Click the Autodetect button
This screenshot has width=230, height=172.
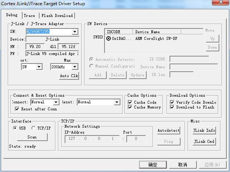(169, 130)
